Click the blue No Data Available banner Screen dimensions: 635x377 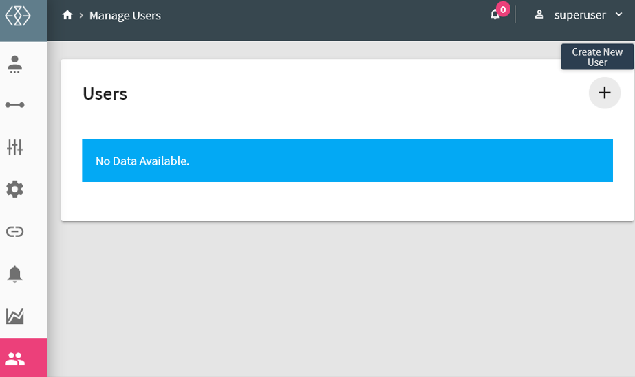[347, 161]
